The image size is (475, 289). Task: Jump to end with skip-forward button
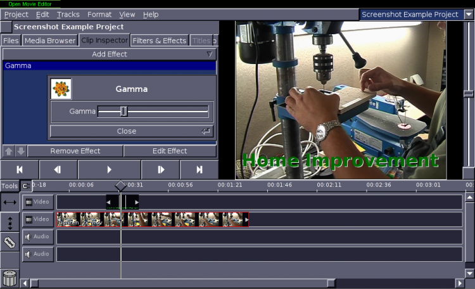coord(199,169)
